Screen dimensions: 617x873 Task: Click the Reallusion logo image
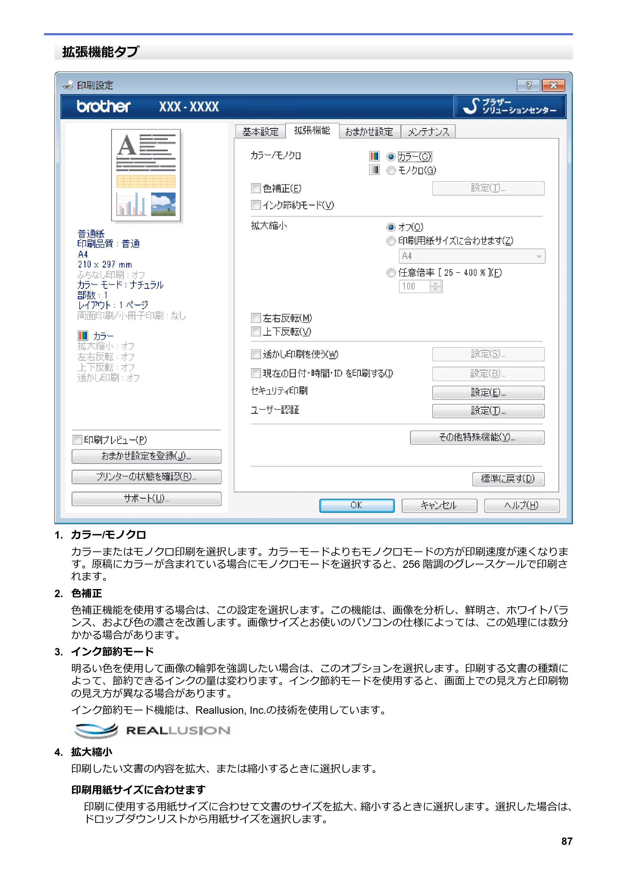(x=152, y=730)
